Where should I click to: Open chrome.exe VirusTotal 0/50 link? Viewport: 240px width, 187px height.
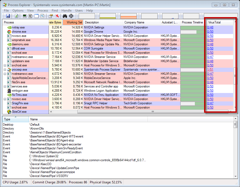click(210, 32)
